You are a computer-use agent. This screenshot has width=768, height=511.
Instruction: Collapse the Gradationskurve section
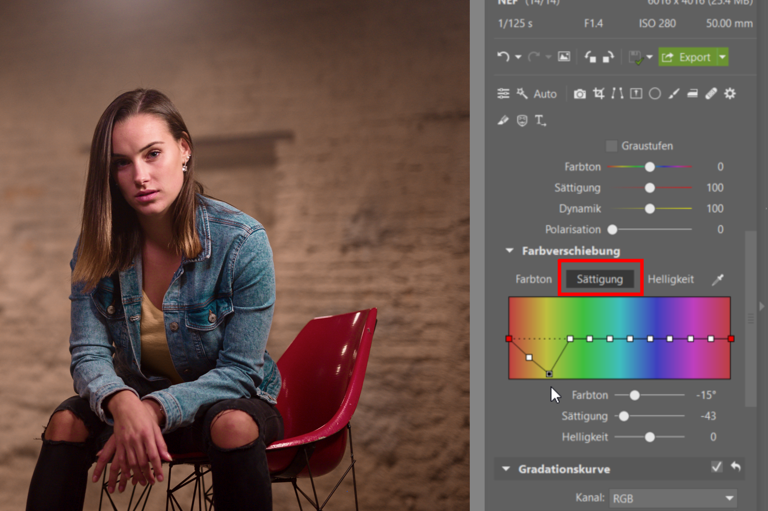(506, 469)
